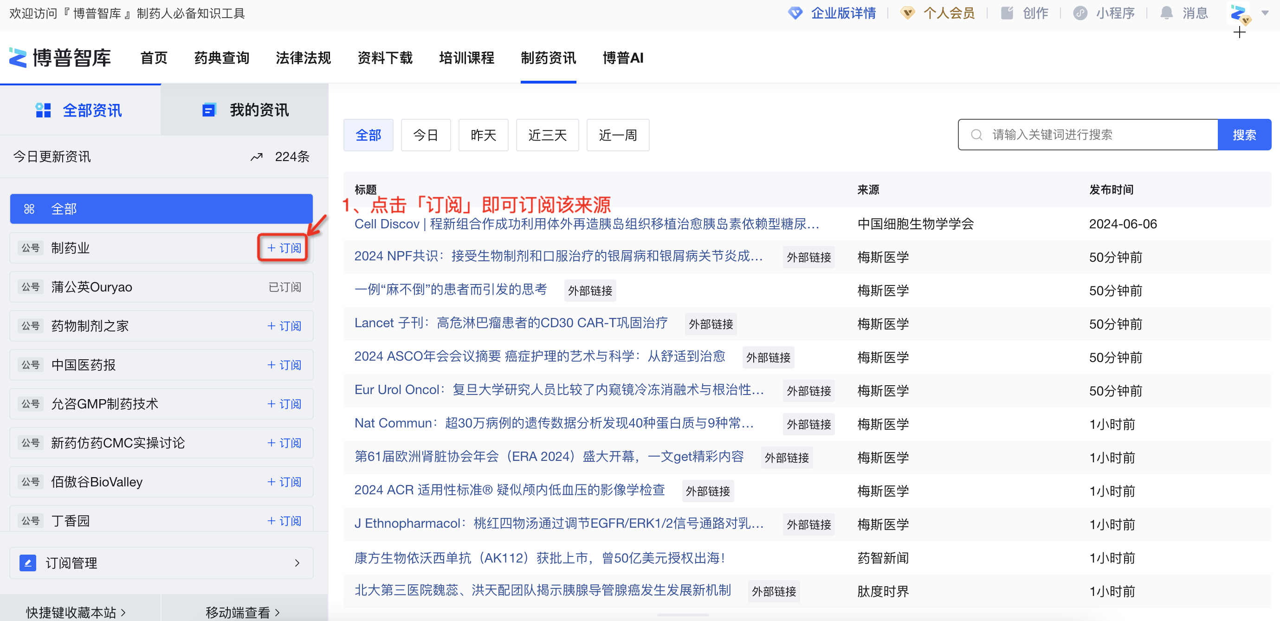Select the 全部 time filter
This screenshot has height=621, width=1280.
click(x=368, y=135)
